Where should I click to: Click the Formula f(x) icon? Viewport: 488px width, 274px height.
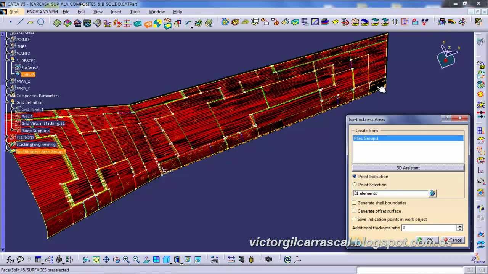coord(10,260)
